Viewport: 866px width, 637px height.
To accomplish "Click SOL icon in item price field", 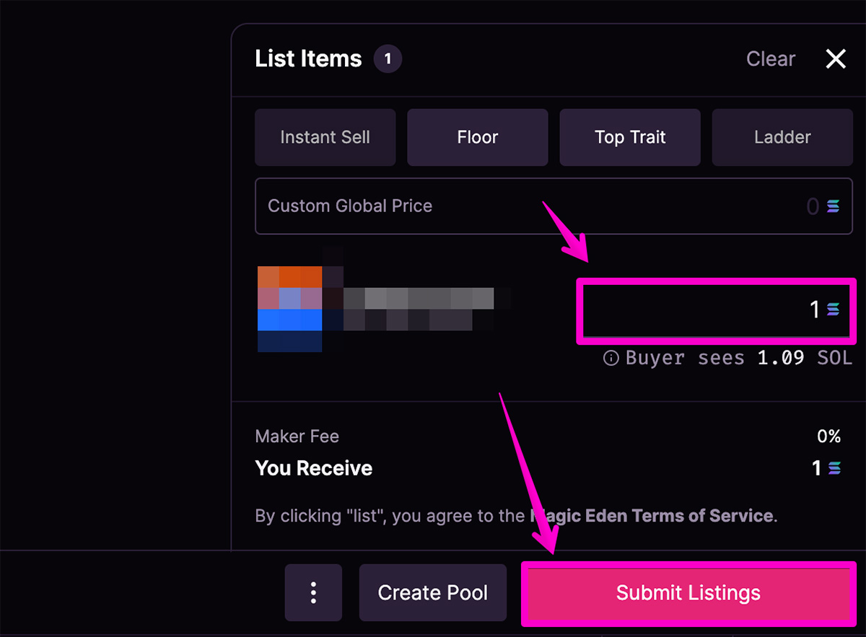I will [834, 309].
